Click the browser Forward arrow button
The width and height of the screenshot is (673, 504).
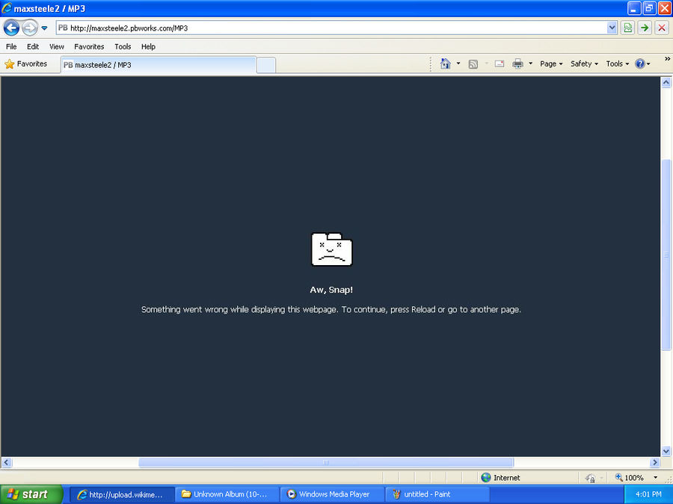(x=30, y=28)
